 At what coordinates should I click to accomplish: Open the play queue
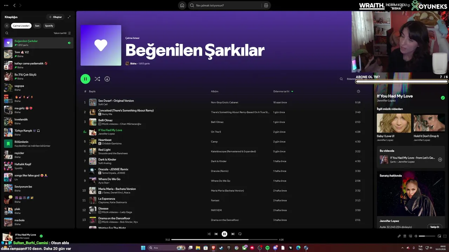pos(405,236)
